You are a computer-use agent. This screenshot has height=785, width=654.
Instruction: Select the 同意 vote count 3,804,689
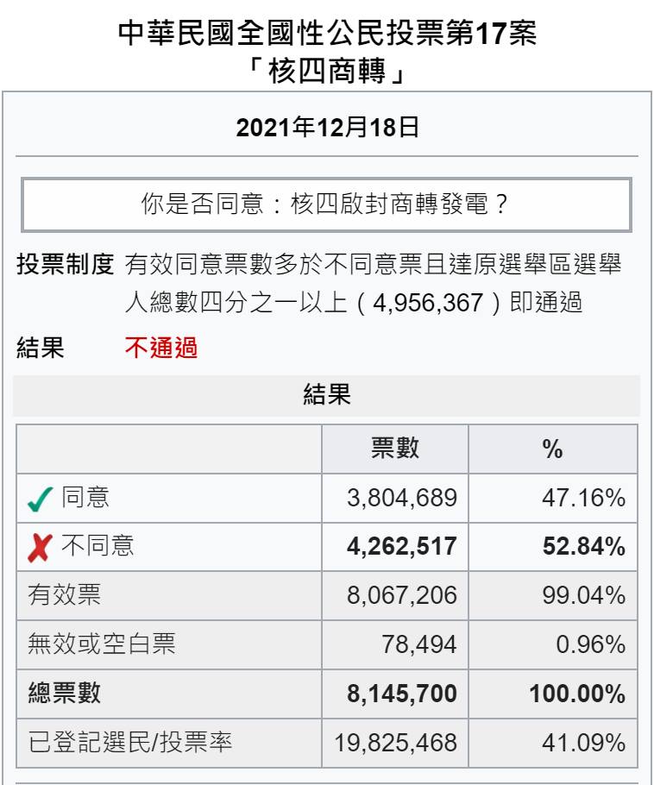[x=401, y=498]
